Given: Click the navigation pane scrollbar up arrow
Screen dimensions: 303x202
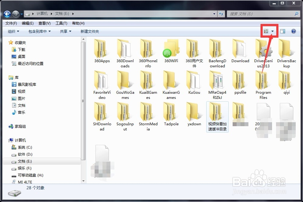Looking at the screenshot, I should coord(83,39).
